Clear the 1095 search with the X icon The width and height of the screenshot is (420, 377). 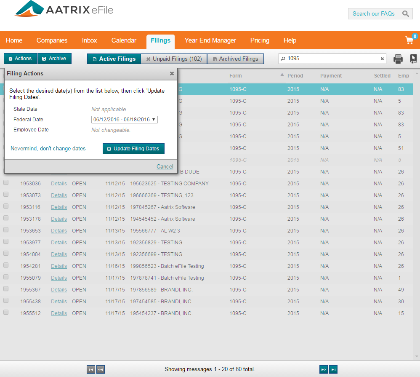(382, 59)
